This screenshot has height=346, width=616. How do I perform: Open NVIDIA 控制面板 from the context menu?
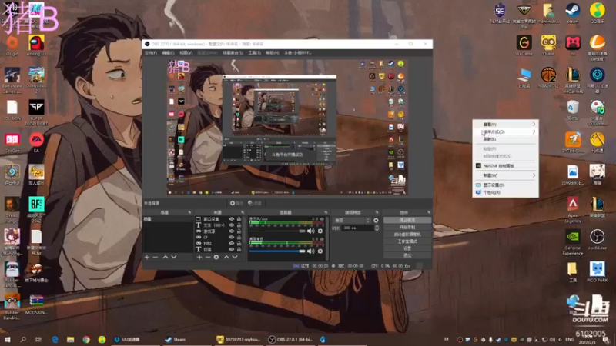[x=506, y=166]
